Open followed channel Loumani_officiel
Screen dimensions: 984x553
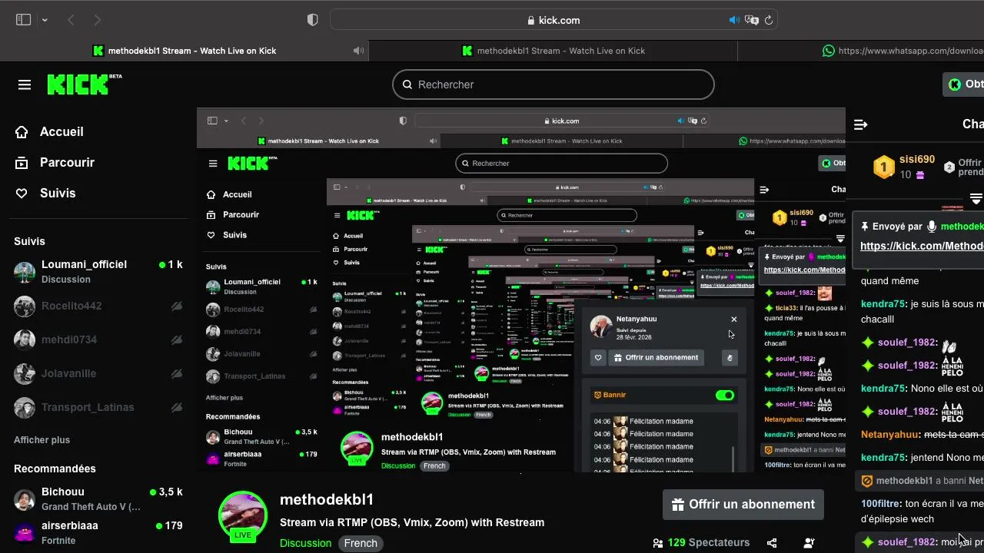[x=98, y=271]
